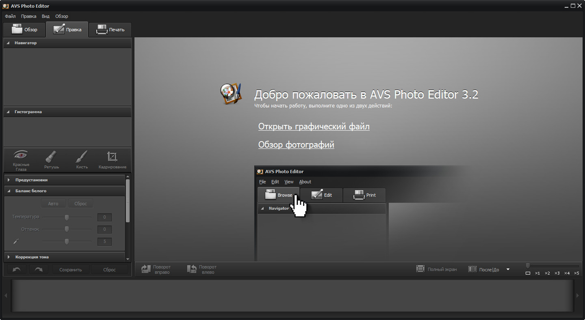Enter full screen mode (Полный экран)
This screenshot has width=585, height=320.
pyautogui.click(x=437, y=269)
